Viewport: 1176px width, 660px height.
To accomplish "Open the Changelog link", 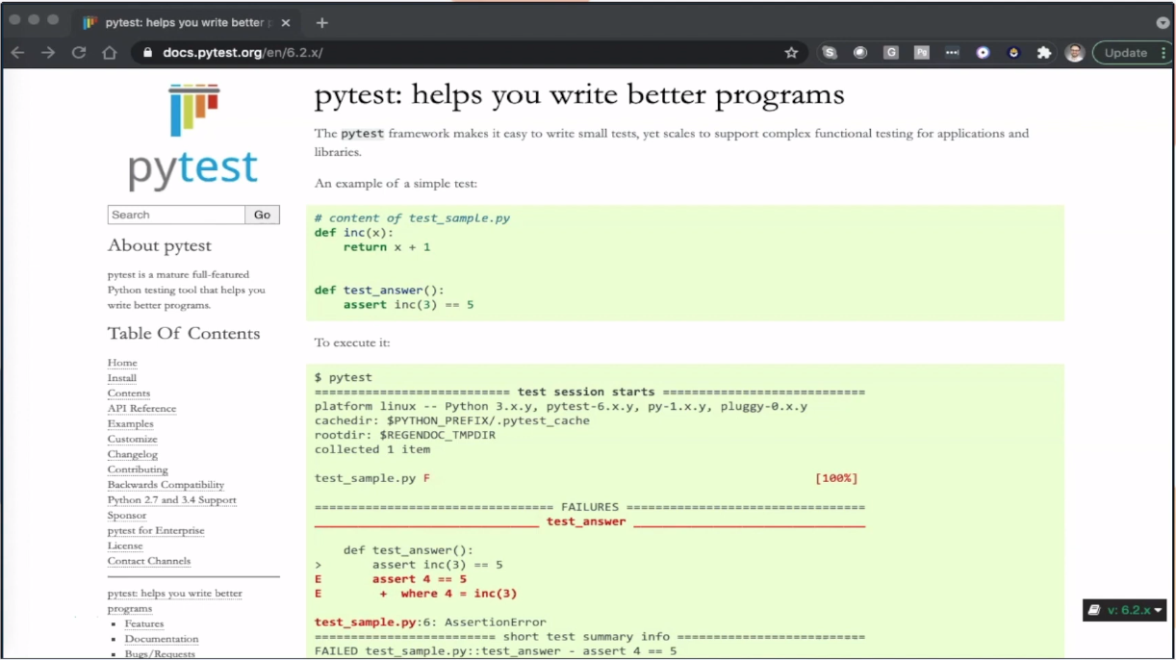I will tap(133, 455).
